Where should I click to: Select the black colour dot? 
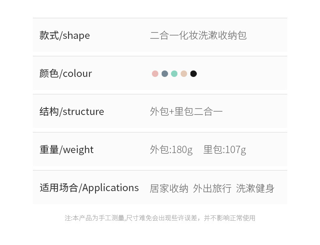194,74
